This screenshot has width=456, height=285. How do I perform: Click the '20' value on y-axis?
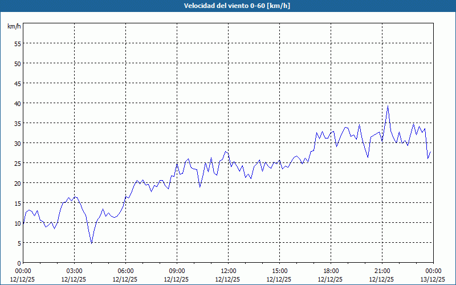[x=17, y=183]
